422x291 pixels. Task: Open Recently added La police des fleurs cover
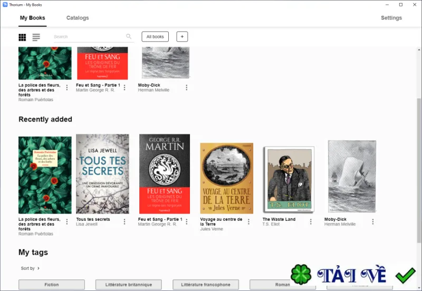[x=45, y=175]
